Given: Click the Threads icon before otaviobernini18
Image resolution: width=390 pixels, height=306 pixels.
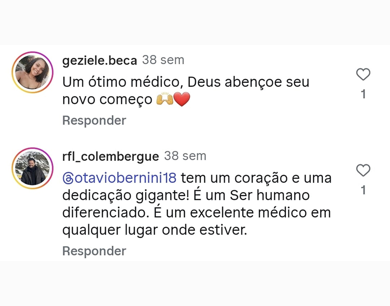Looking at the screenshot, I should point(68,177).
